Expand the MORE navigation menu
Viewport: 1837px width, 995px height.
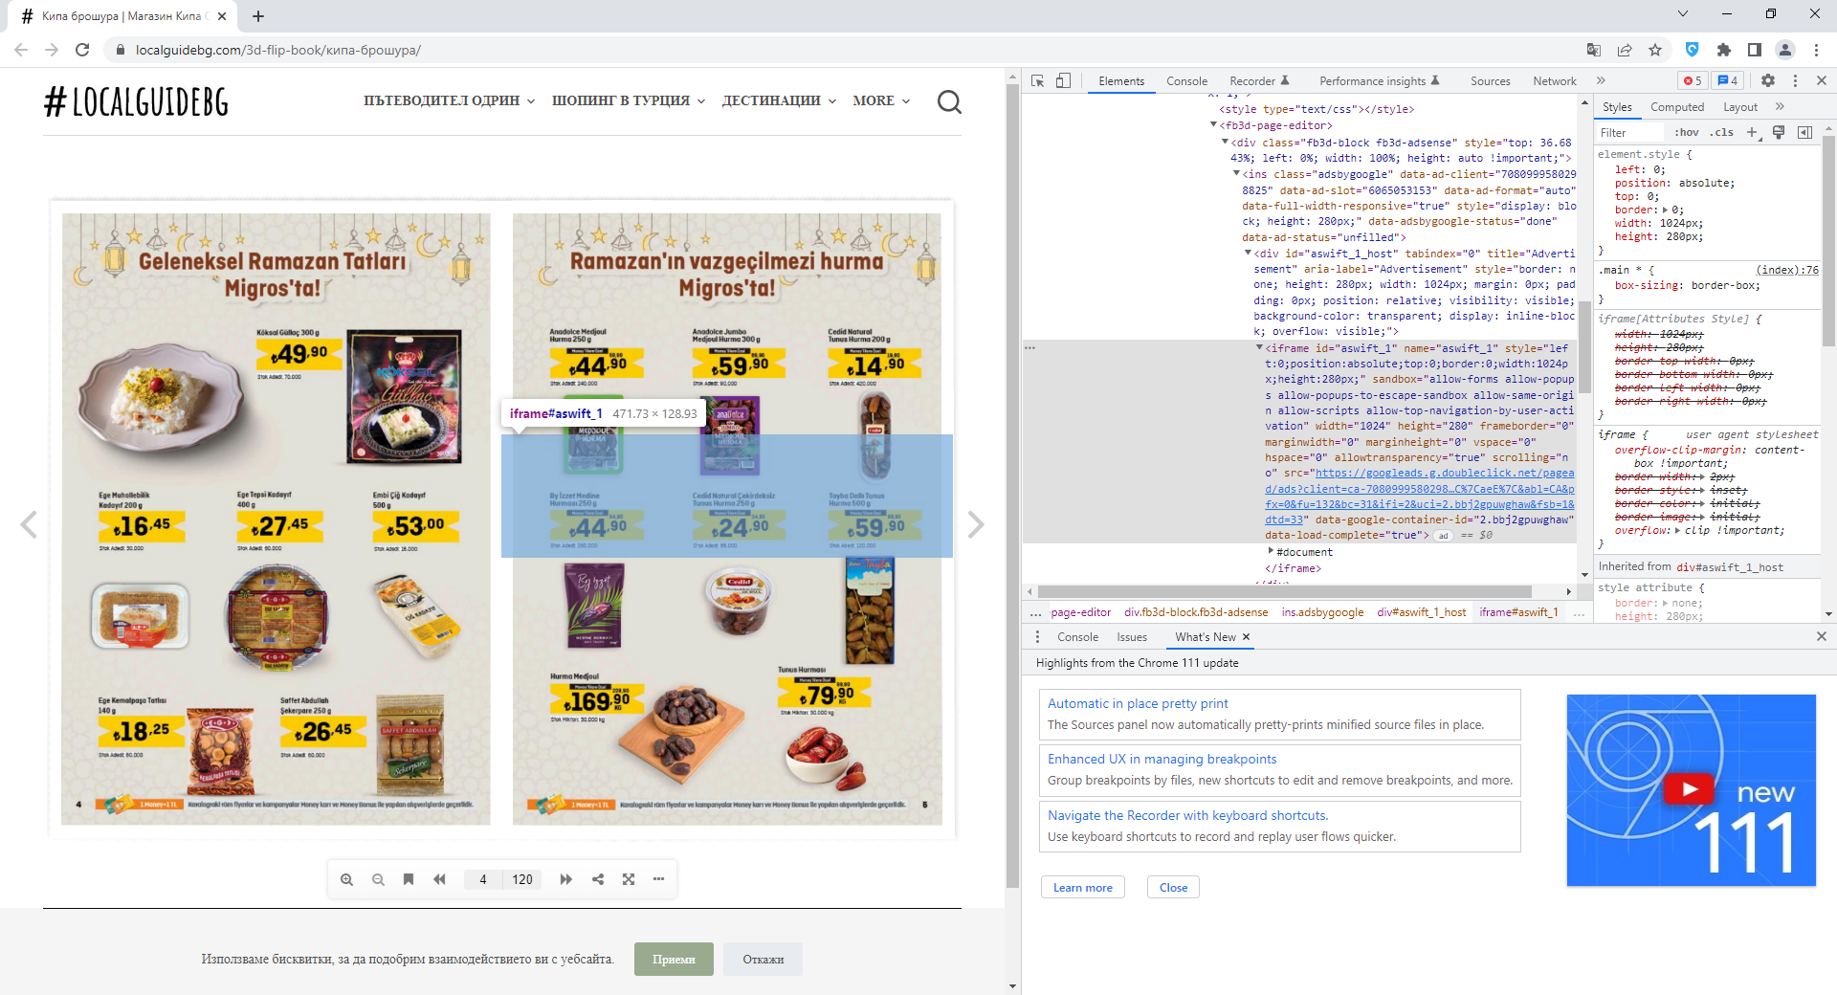pyautogui.click(x=881, y=100)
